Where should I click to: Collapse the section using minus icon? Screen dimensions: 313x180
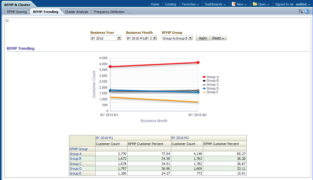[x=7, y=21]
